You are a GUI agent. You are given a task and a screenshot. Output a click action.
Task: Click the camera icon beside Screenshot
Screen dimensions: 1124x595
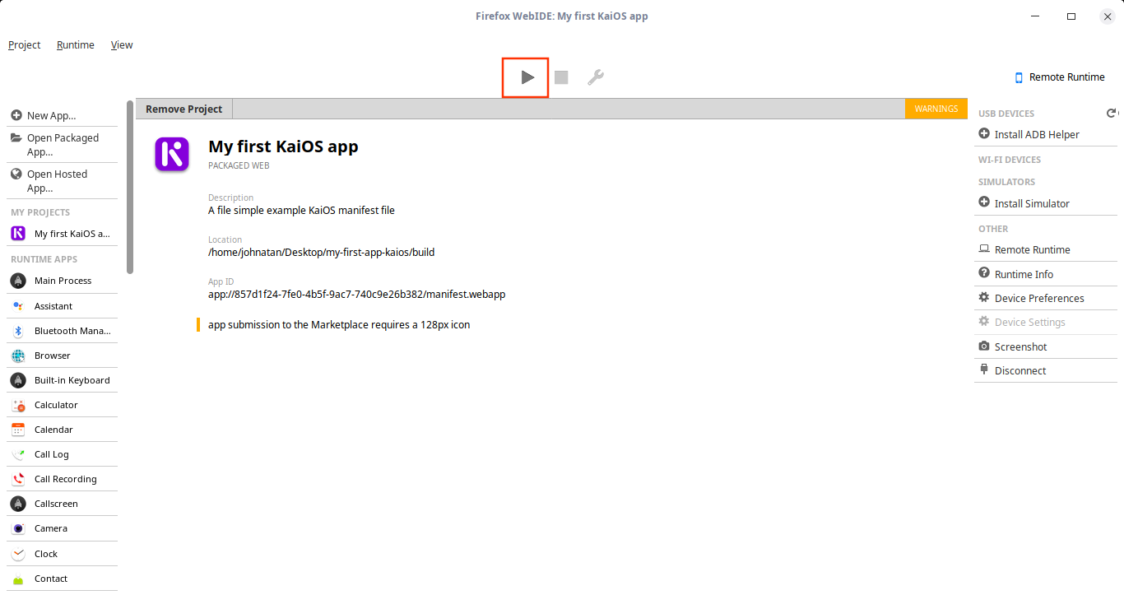coord(983,346)
